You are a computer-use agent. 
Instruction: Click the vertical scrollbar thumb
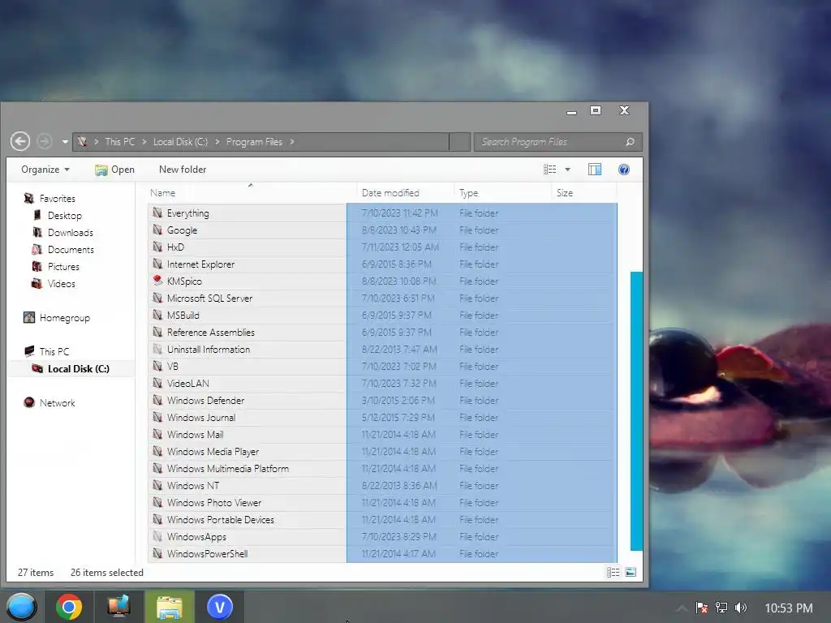(636, 411)
